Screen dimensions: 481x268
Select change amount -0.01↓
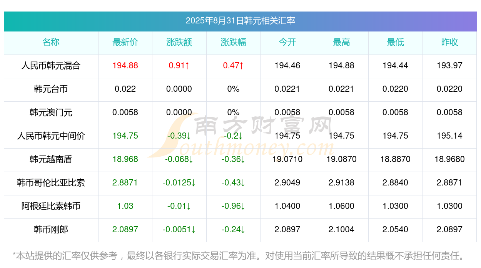pos(179,206)
